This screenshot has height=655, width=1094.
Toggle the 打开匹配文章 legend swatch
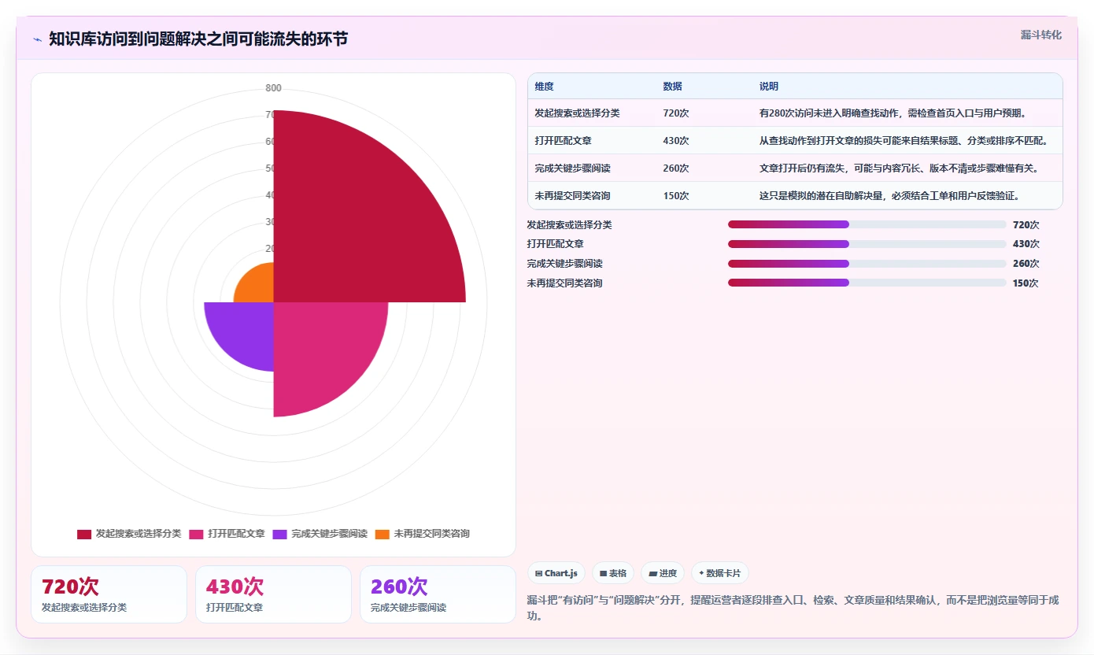point(196,535)
